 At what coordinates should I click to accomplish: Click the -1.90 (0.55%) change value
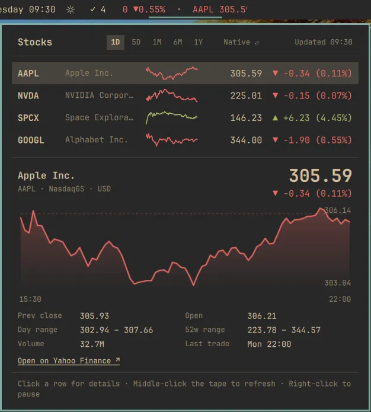coord(318,140)
